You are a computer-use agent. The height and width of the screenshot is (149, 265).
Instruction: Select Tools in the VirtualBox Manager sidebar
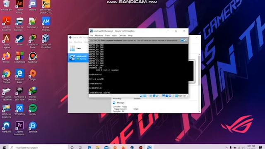tap(78, 48)
